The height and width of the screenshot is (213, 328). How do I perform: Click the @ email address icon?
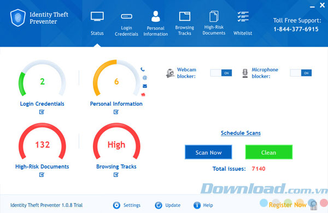click(145, 78)
